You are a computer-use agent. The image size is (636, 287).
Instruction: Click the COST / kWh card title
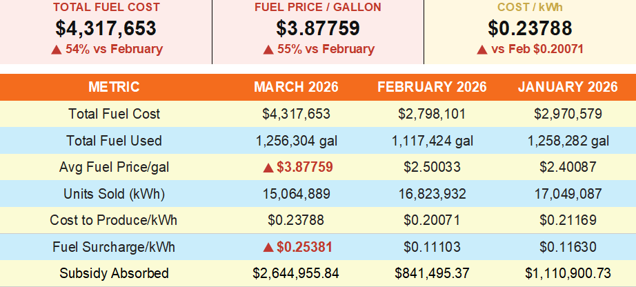click(x=530, y=8)
